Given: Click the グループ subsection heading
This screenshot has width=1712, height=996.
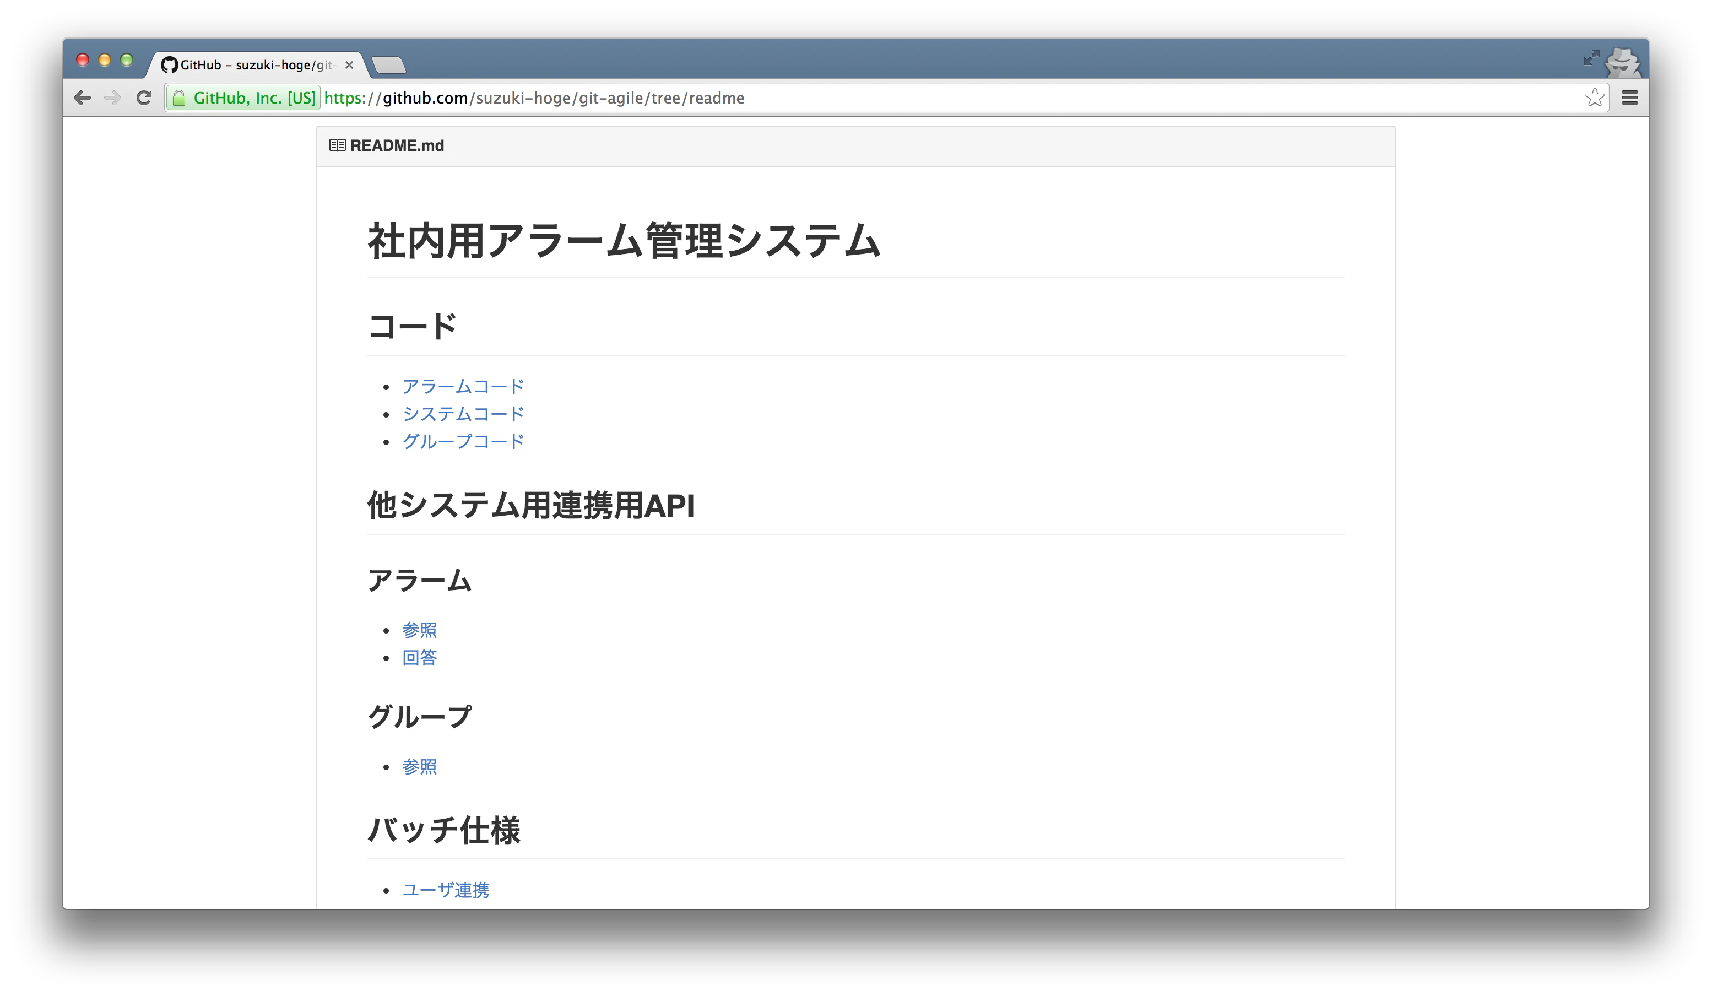Looking at the screenshot, I should pos(419,717).
